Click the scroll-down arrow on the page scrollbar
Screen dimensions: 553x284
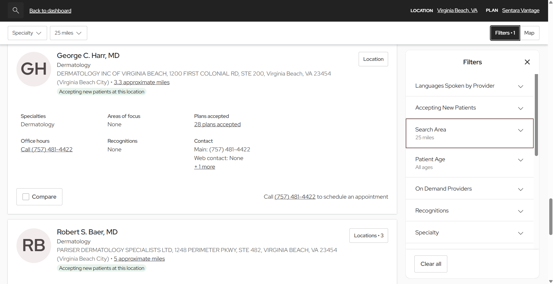[x=550, y=281]
